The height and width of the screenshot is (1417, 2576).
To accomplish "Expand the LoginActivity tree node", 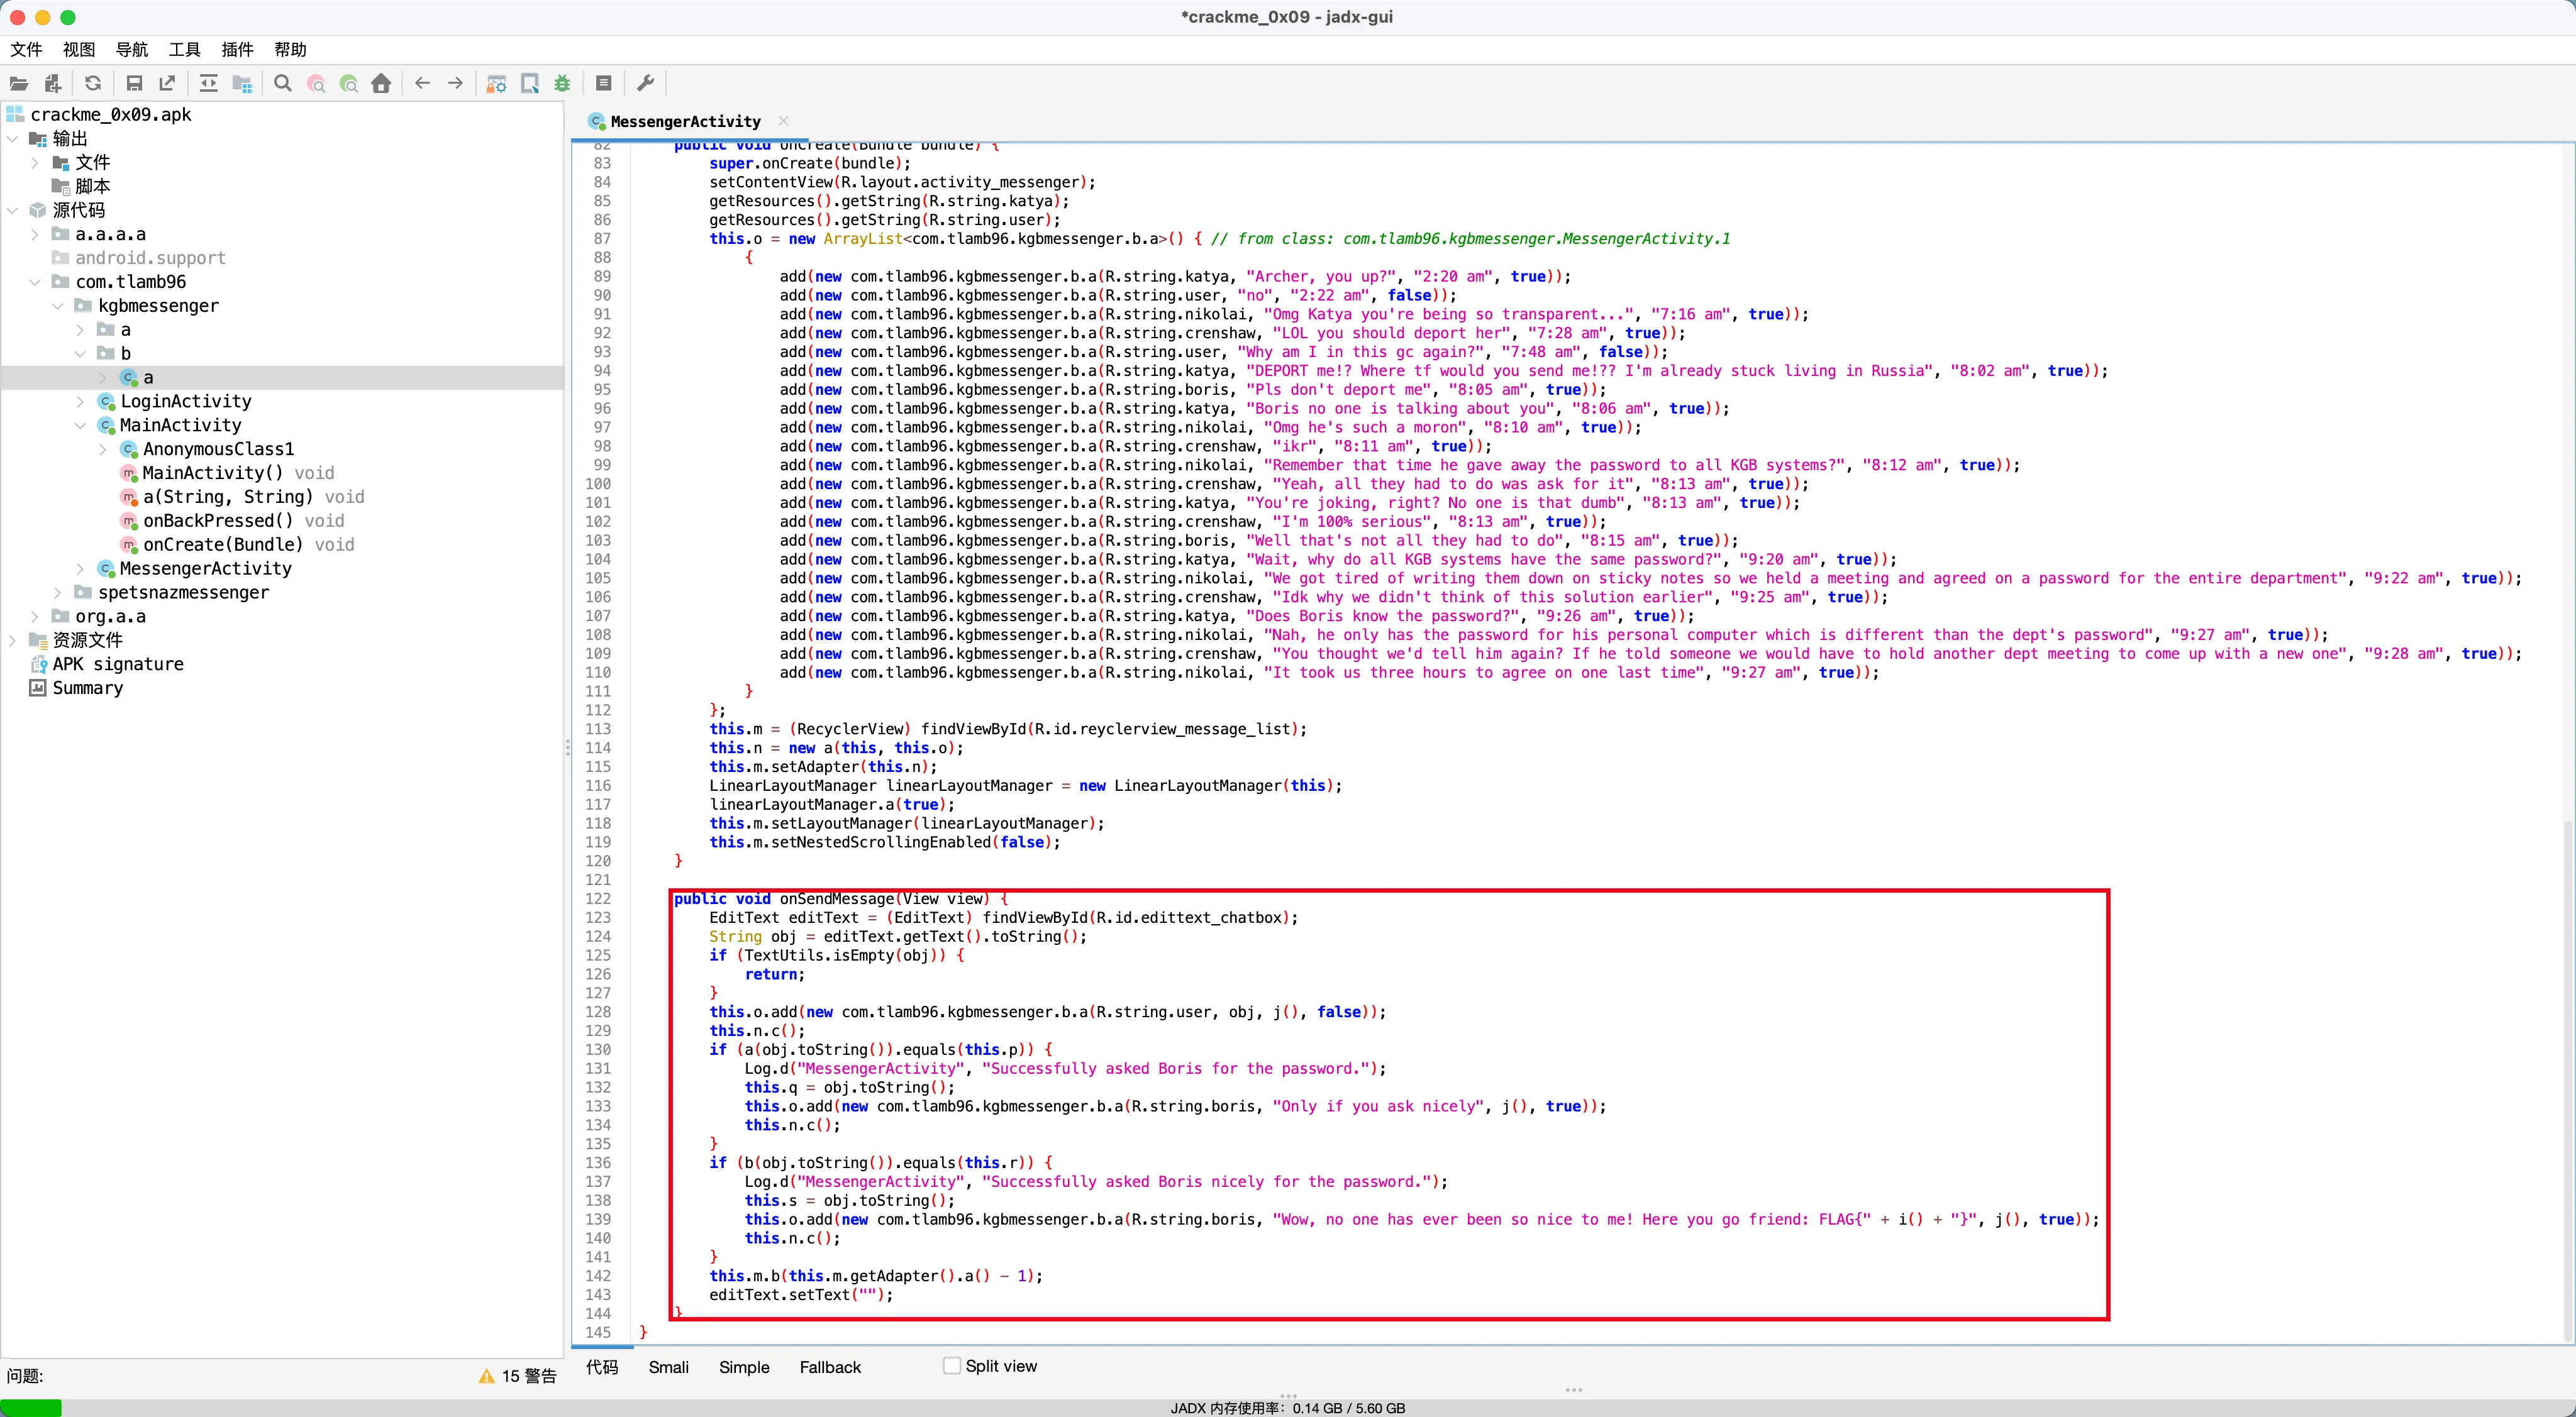I will point(81,402).
